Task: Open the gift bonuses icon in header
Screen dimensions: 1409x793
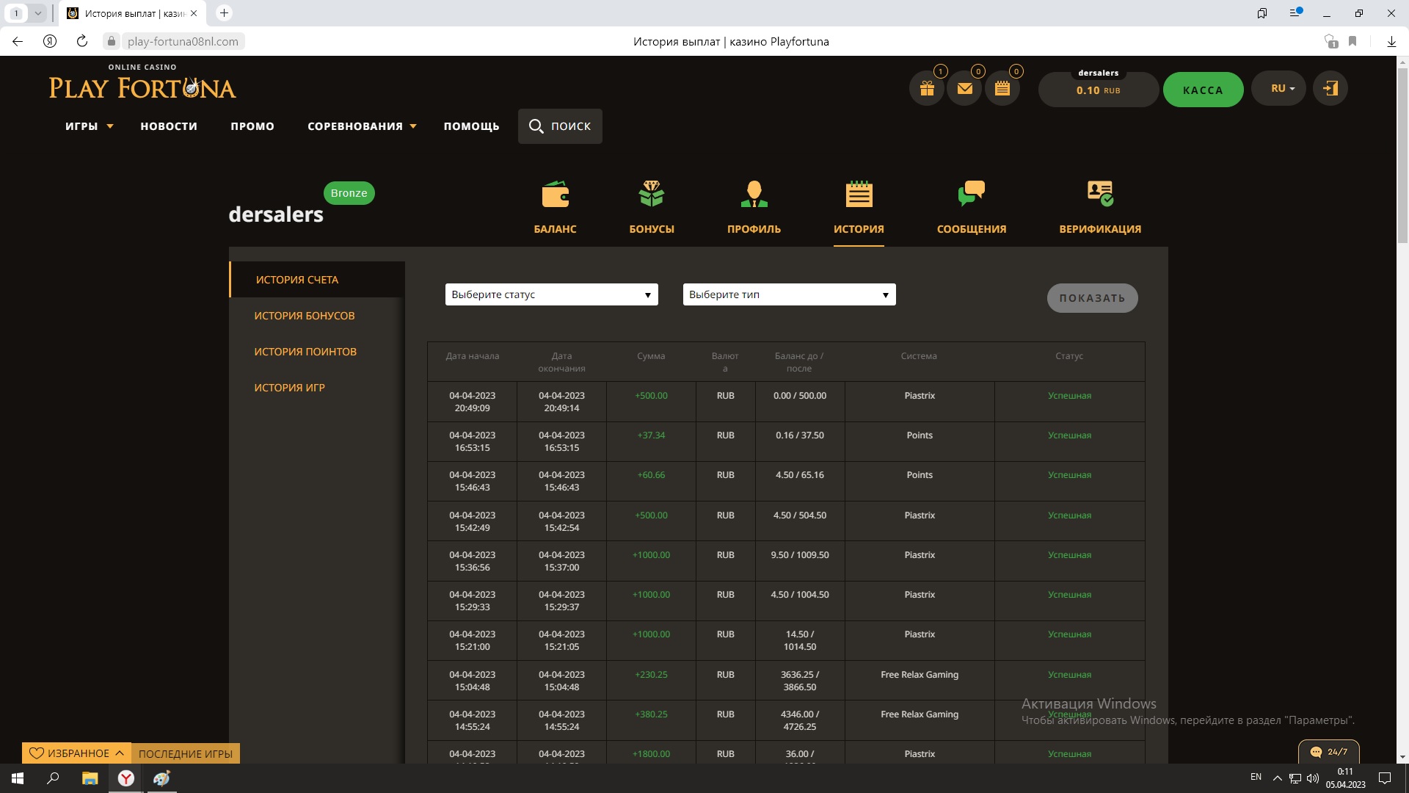Action: point(927,89)
